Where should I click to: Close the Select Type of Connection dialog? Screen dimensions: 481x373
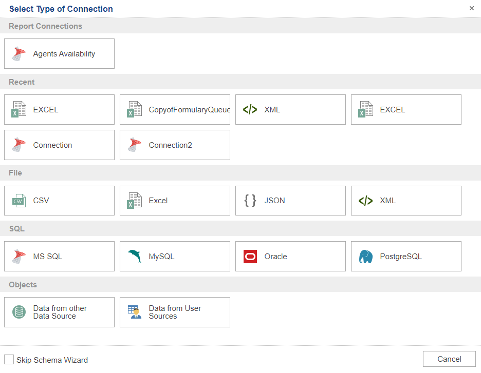472,8
